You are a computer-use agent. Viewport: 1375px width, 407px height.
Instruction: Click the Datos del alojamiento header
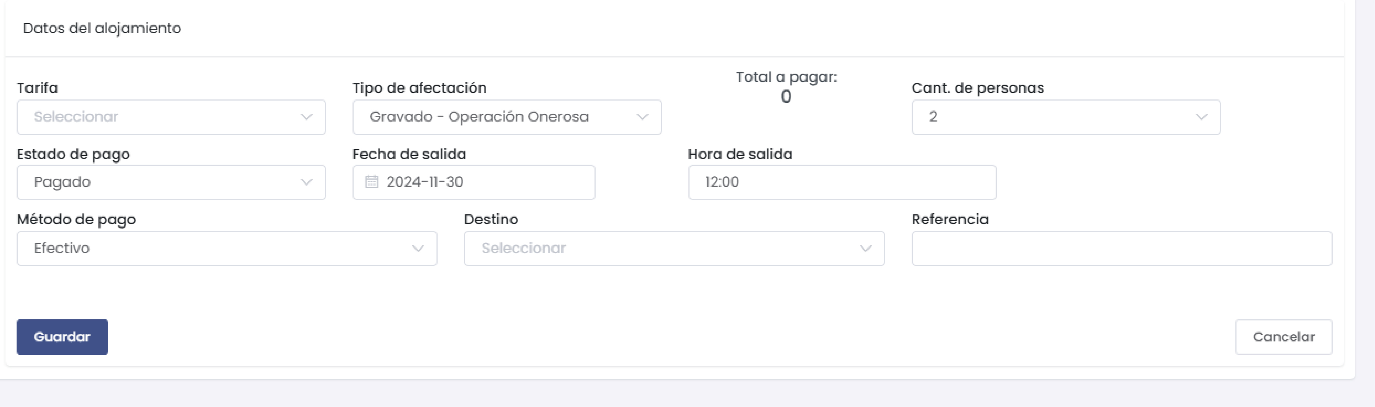[102, 28]
